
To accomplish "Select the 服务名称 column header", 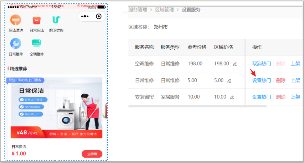I will tap(144, 47).
